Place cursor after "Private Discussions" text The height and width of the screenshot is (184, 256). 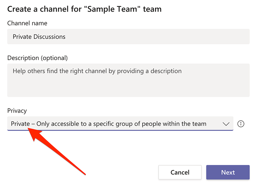coord(66,37)
